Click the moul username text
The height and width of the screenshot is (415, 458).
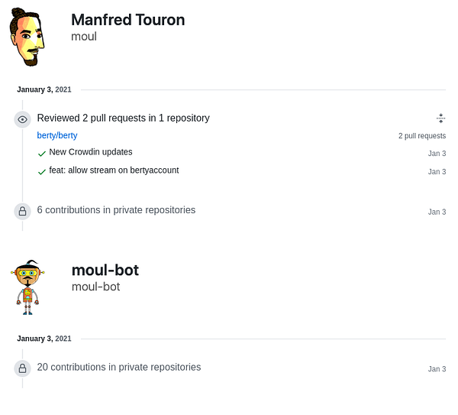pos(84,37)
